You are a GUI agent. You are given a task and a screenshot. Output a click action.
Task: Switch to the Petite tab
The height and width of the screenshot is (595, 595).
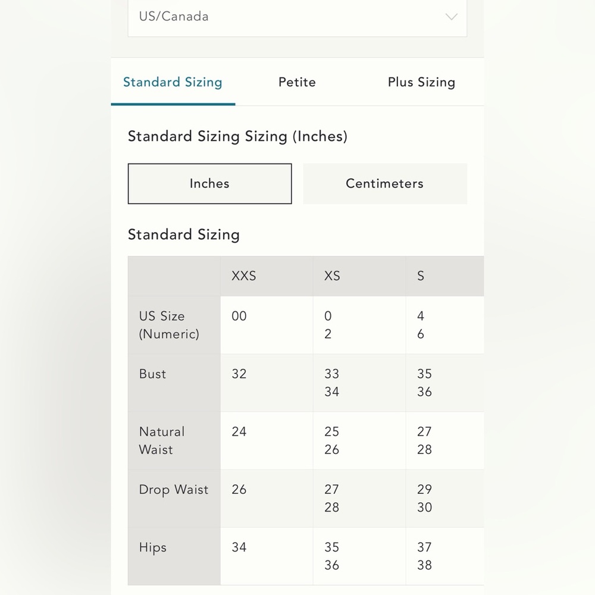297,82
